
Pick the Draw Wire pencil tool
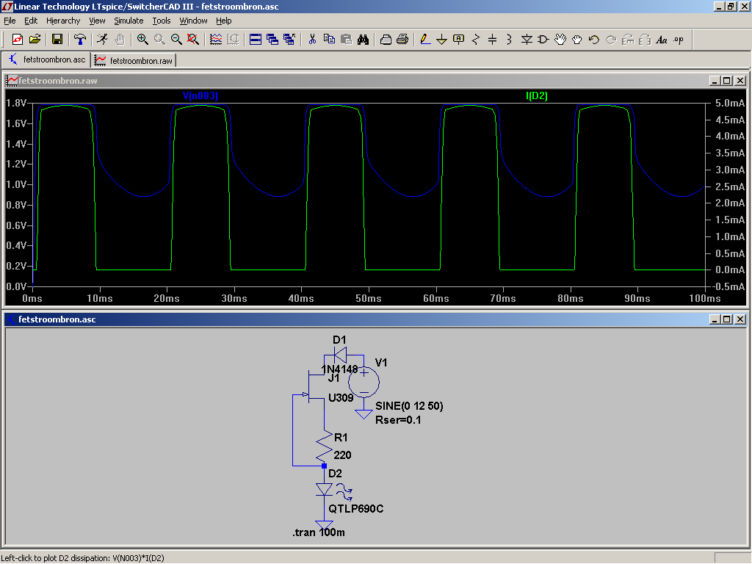click(424, 40)
